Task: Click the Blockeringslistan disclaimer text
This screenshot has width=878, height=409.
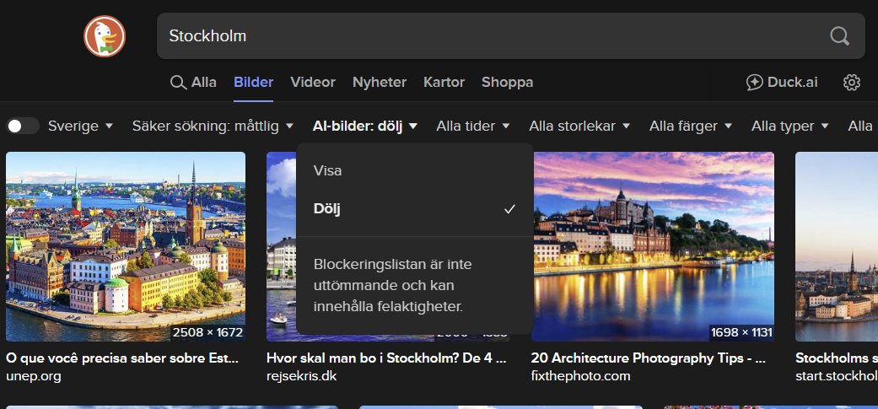Action: [392, 285]
